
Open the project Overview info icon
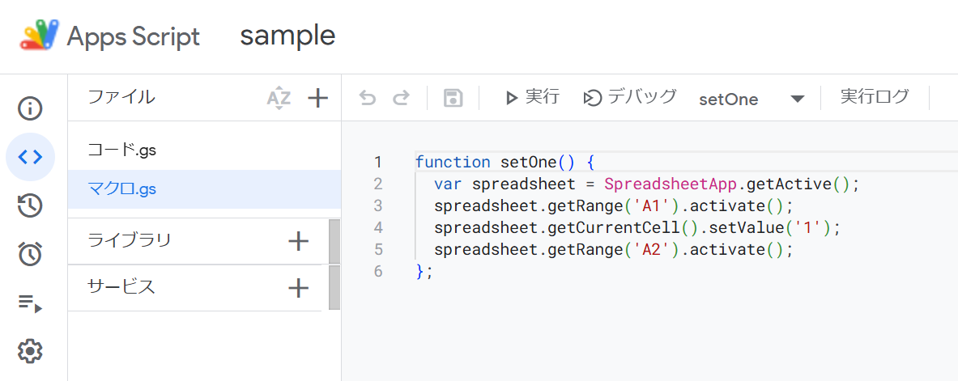[30, 108]
